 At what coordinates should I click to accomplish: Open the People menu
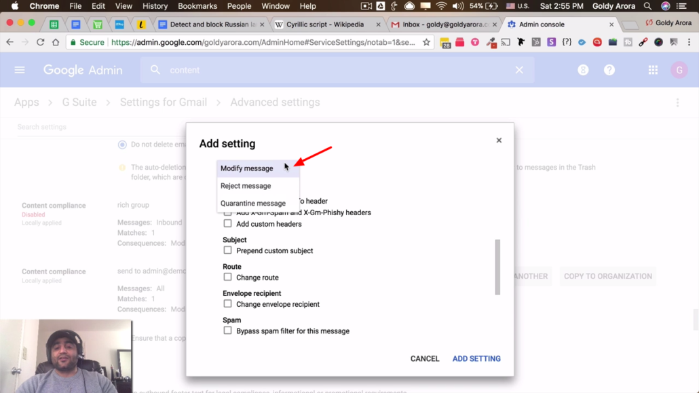point(239,6)
